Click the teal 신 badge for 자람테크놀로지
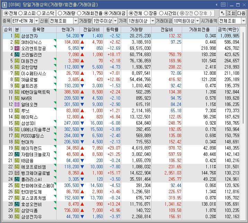 (17, 154)
